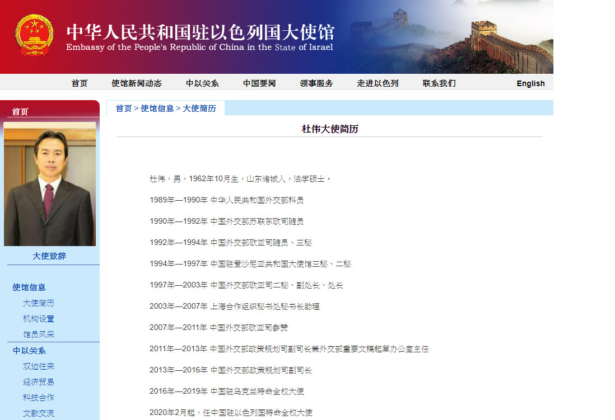Select 走进以色列 in the top menu
The width and height of the screenshot is (615, 420).
(378, 83)
